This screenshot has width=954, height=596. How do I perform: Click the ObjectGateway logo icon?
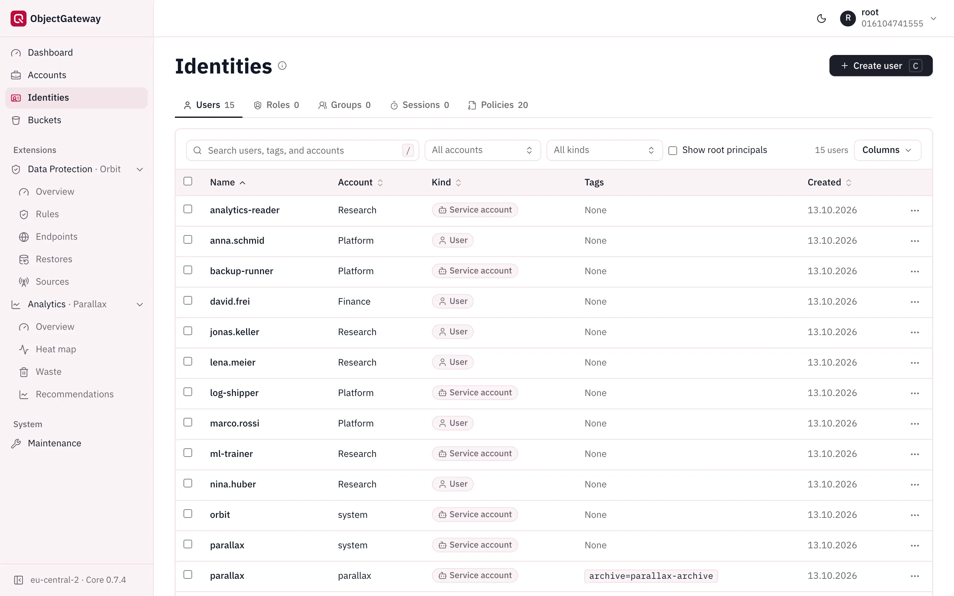pyautogui.click(x=18, y=19)
